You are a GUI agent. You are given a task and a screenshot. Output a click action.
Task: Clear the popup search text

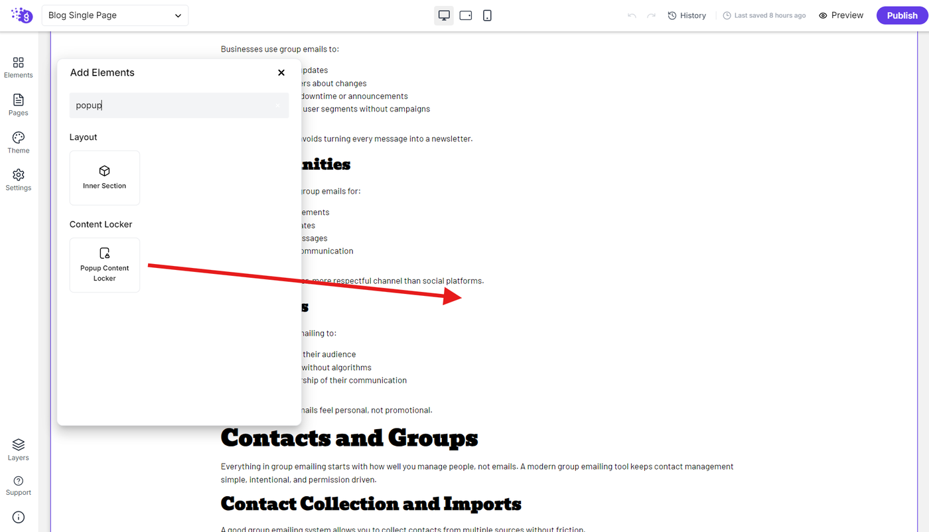(x=277, y=105)
